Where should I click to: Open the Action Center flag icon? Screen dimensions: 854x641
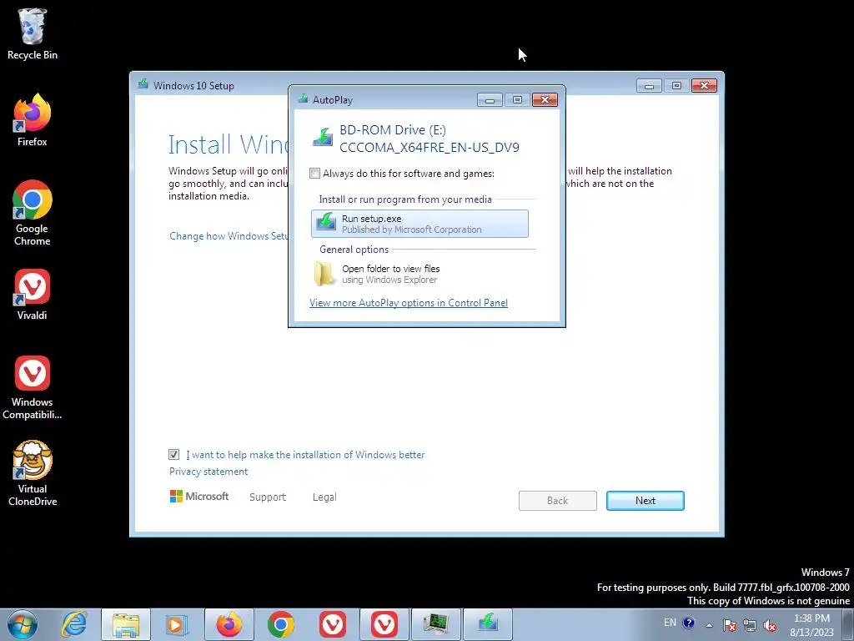tap(730, 624)
